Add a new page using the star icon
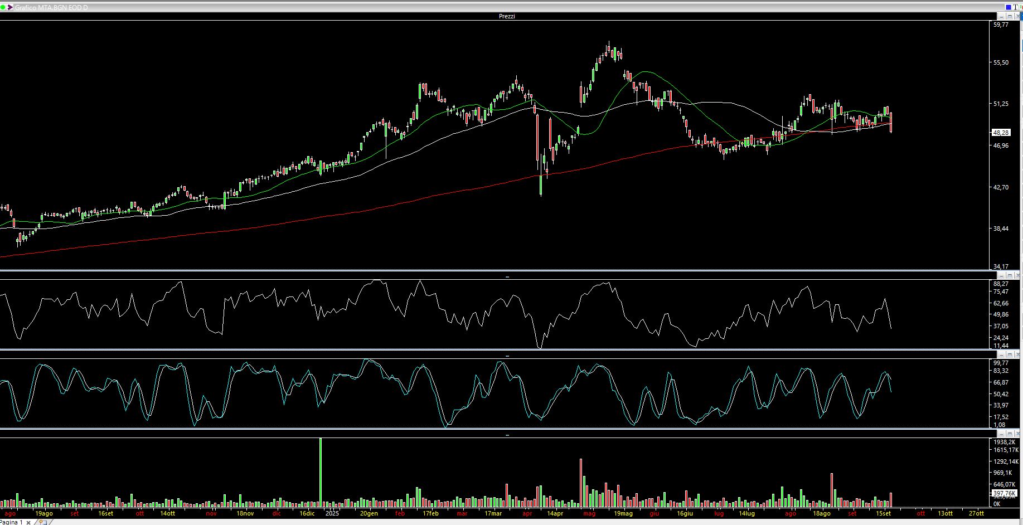 click(42, 522)
